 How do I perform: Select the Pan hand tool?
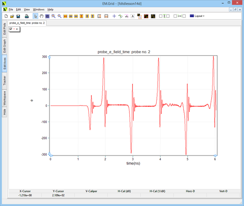[42, 16]
